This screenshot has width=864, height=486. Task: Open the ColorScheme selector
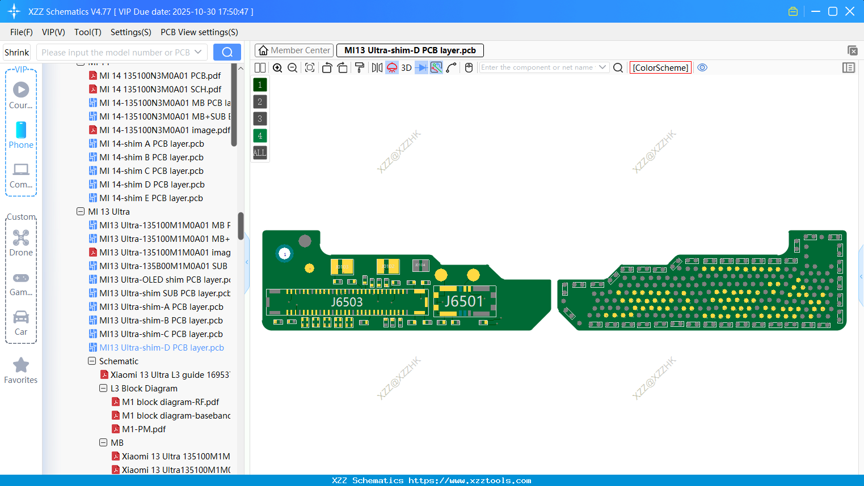coord(660,67)
